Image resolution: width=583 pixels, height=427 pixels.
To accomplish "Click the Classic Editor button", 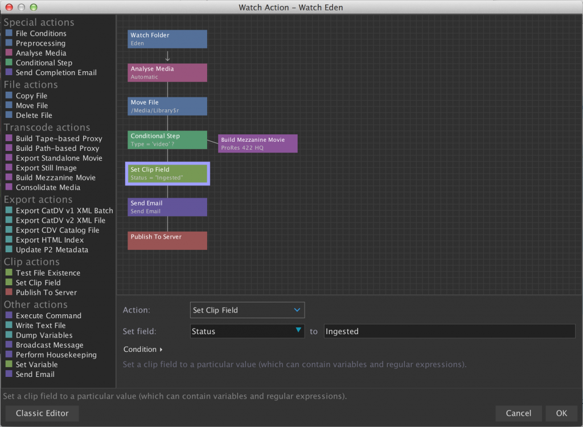I will tap(42, 413).
